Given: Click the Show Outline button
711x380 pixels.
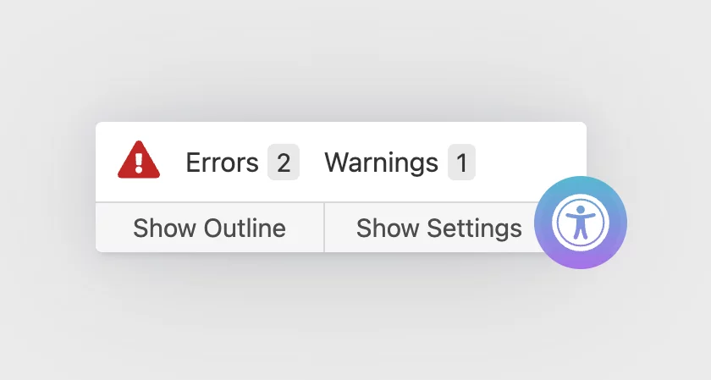Looking at the screenshot, I should 210,228.
